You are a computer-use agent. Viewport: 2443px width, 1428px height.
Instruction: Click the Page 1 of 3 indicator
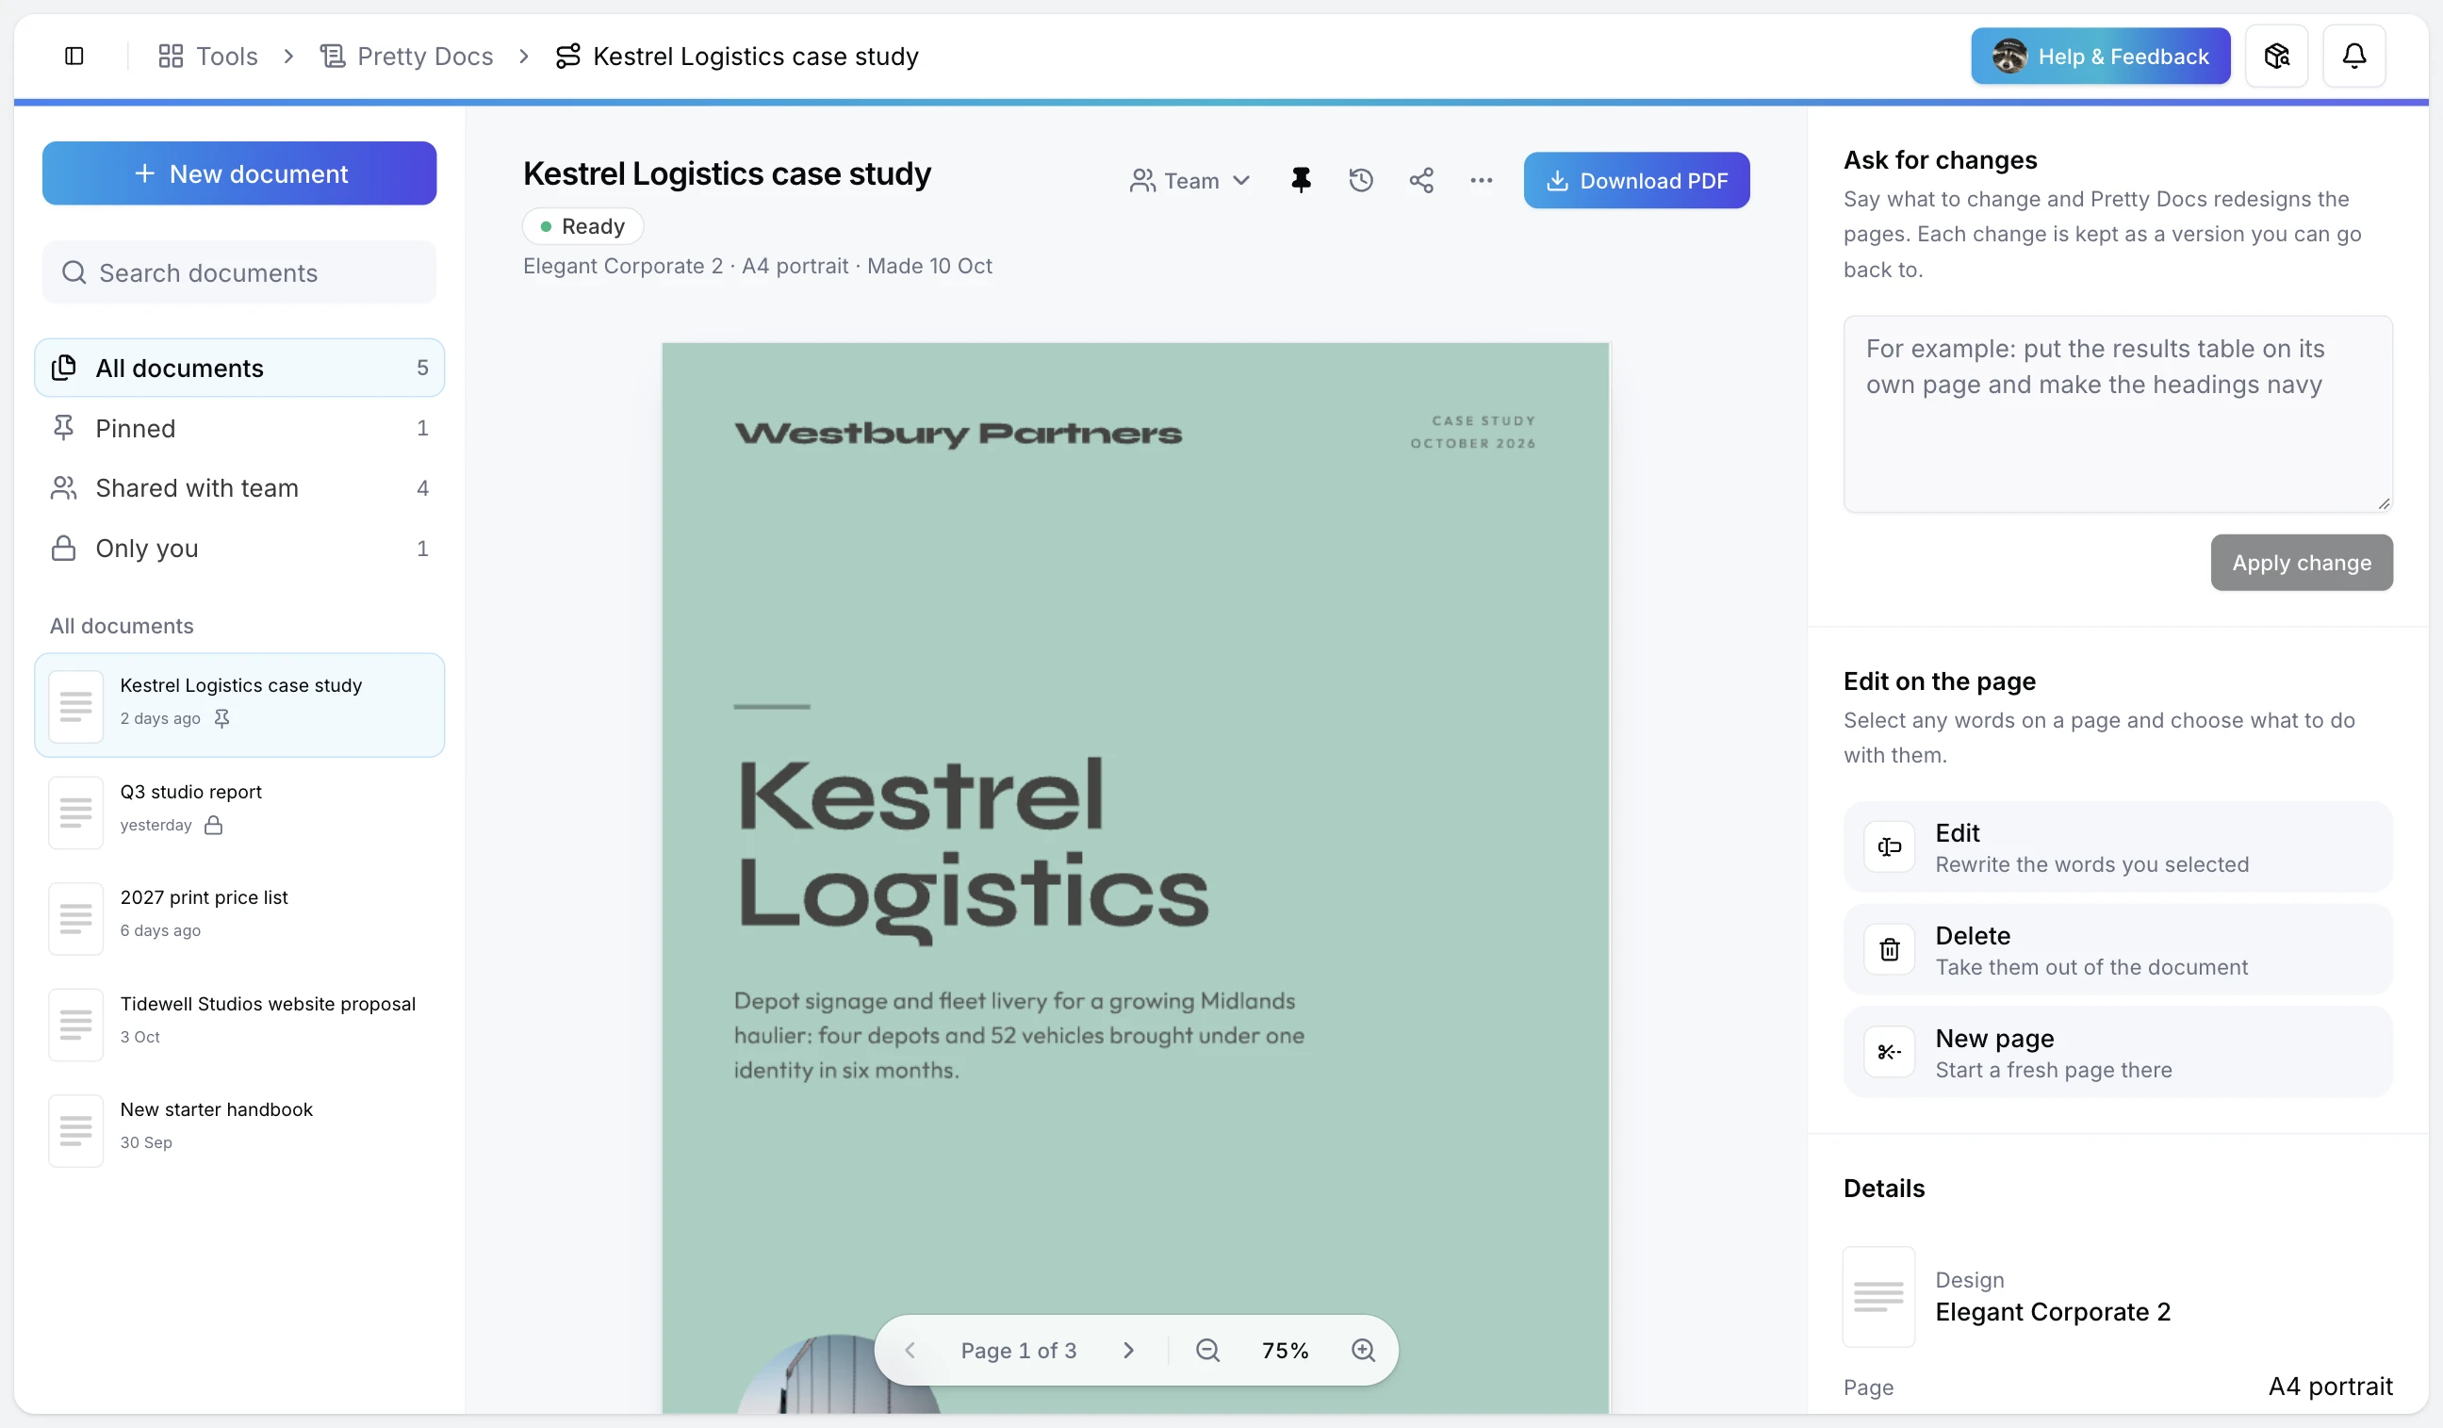pos(1018,1351)
